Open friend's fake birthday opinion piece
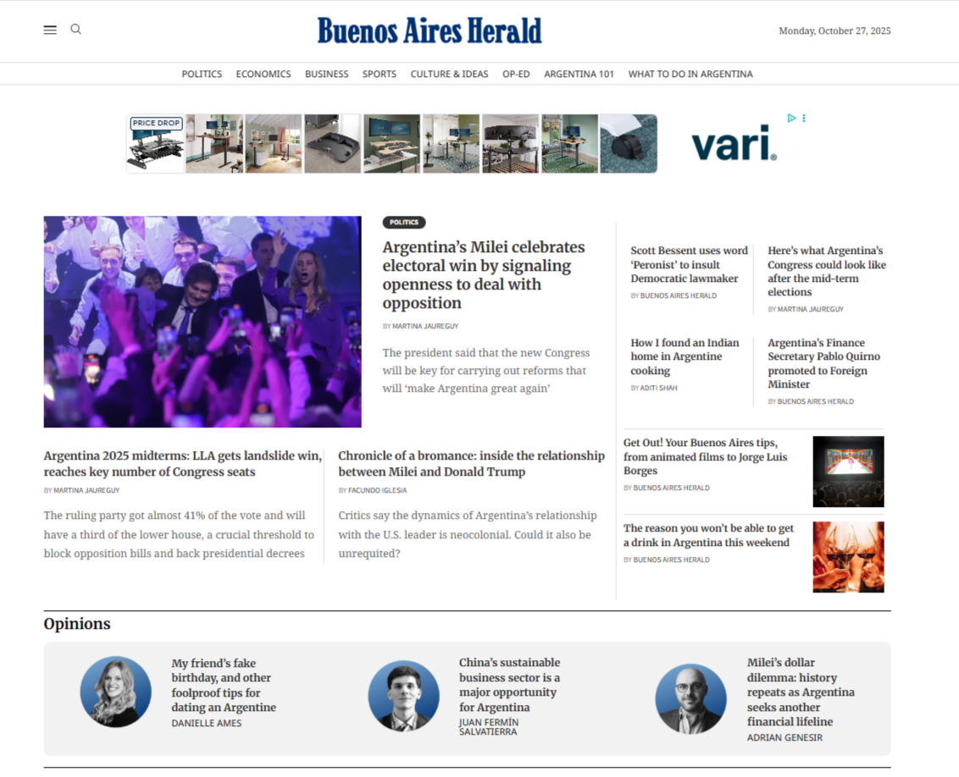 point(224,685)
